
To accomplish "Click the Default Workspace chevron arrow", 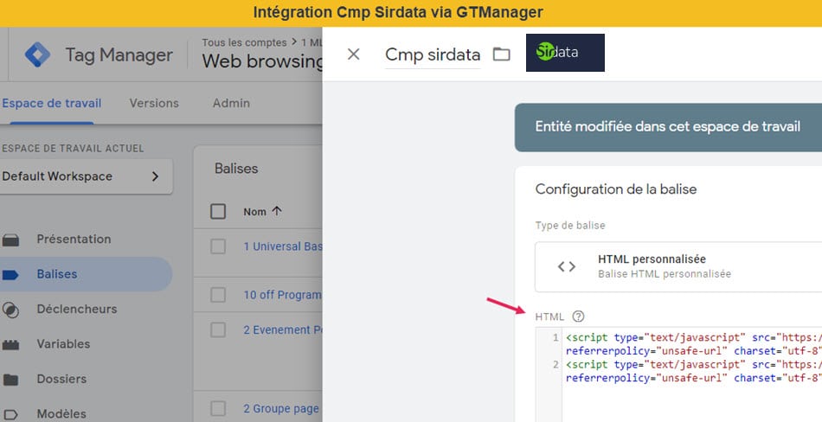I will 155,176.
